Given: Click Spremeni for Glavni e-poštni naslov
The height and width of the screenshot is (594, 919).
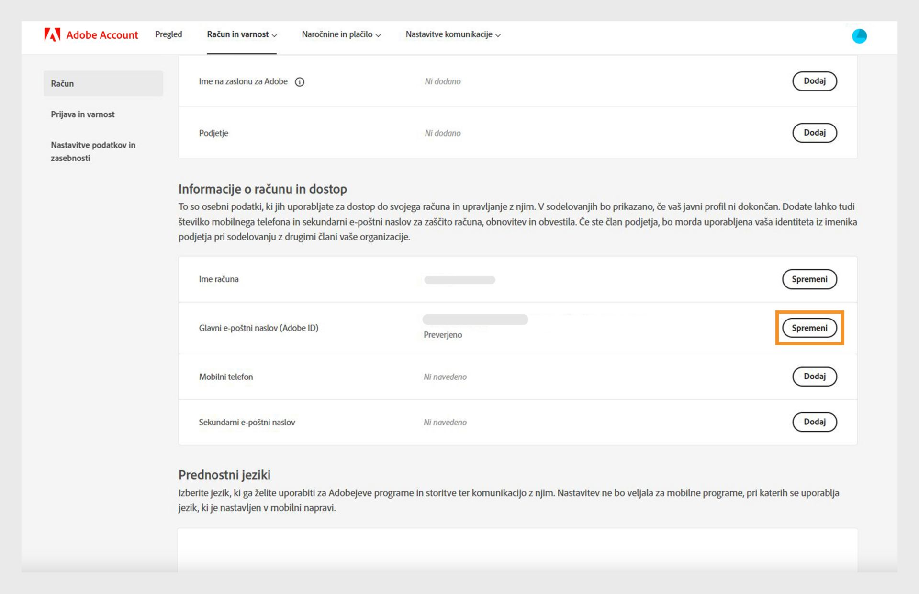Looking at the screenshot, I should [809, 328].
